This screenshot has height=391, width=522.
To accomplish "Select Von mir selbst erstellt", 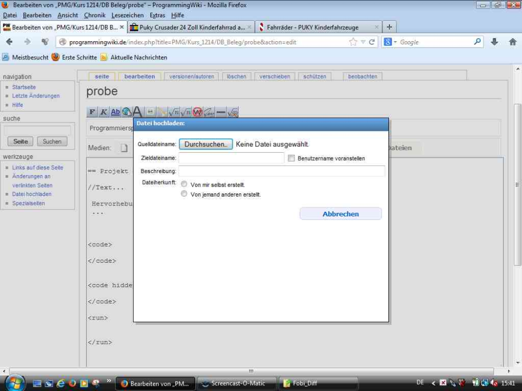I will point(184,184).
